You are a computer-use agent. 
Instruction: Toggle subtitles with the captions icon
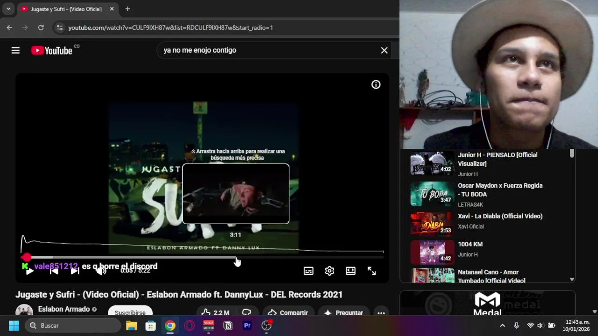pyautogui.click(x=308, y=271)
